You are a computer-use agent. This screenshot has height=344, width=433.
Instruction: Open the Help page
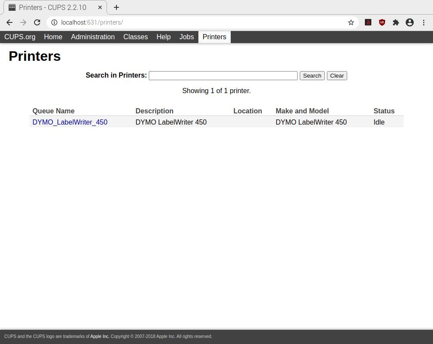(163, 37)
